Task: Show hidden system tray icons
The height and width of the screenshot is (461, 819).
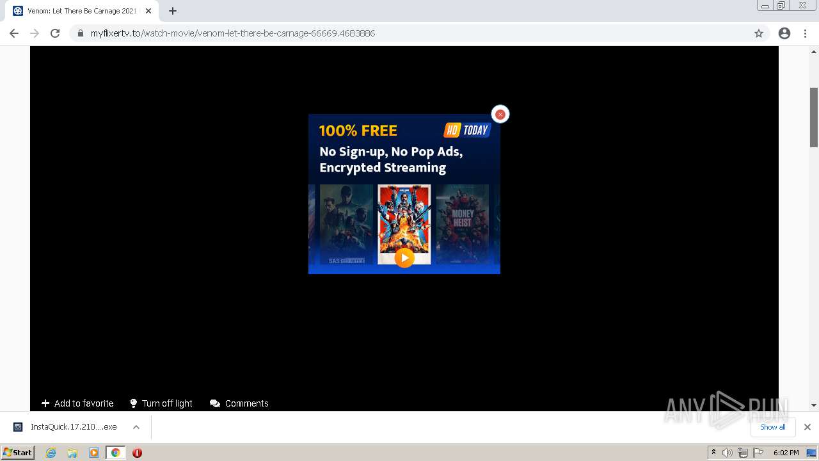Action: click(x=713, y=453)
